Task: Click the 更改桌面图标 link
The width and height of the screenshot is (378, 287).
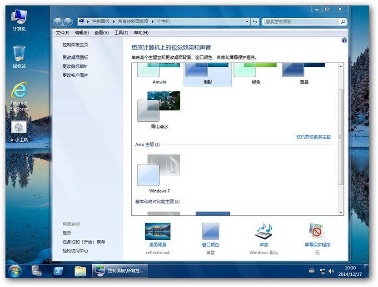Action: click(x=75, y=57)
